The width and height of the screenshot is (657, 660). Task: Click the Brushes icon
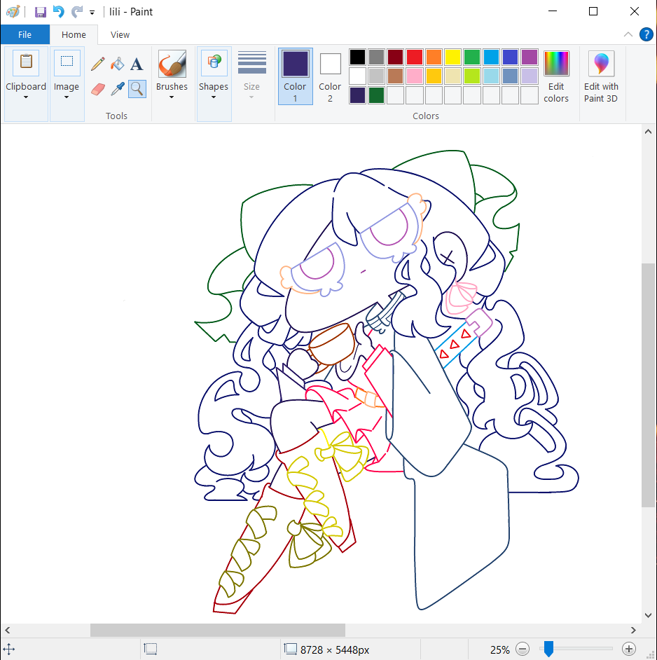172,64
